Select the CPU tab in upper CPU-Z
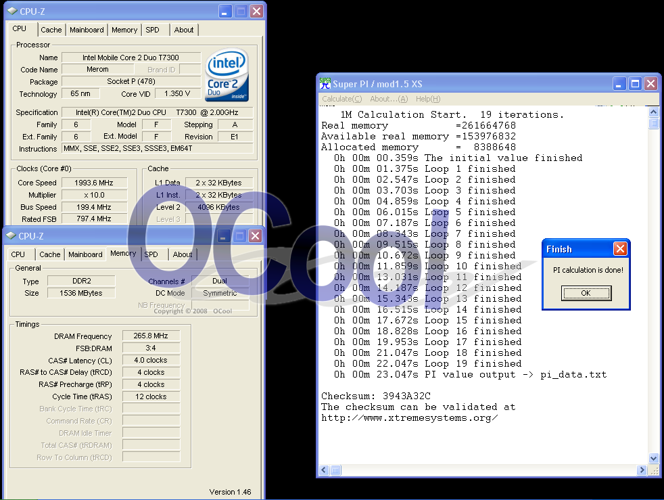This screenshot has height=500, width=664. point(20,28)
